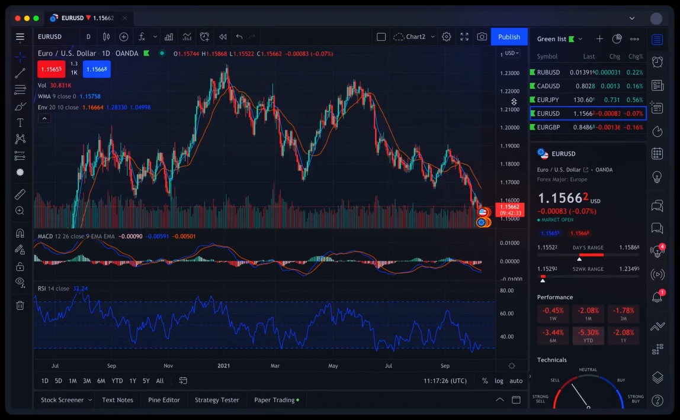680x420 pixels.
Task: Select the EURGBP watchlist row
Action: pyautogui.click(x=588, y=127)
